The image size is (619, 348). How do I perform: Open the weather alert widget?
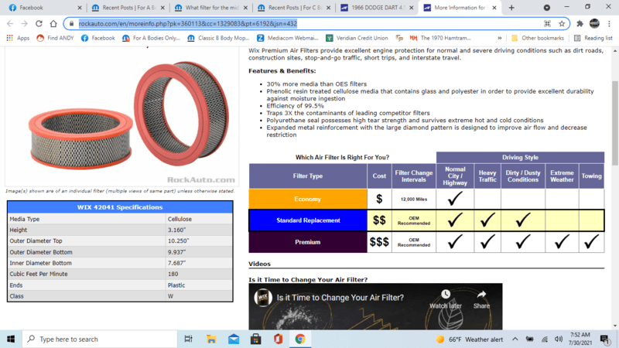click(x=470, y=339)
